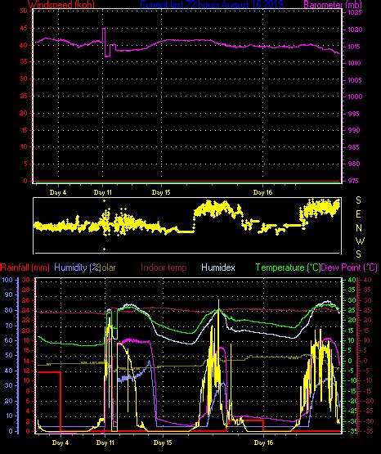This screenshot has height=454, width=381.
Task: Click the Dew Point (°C) legend label
Action: coord(349,267)
